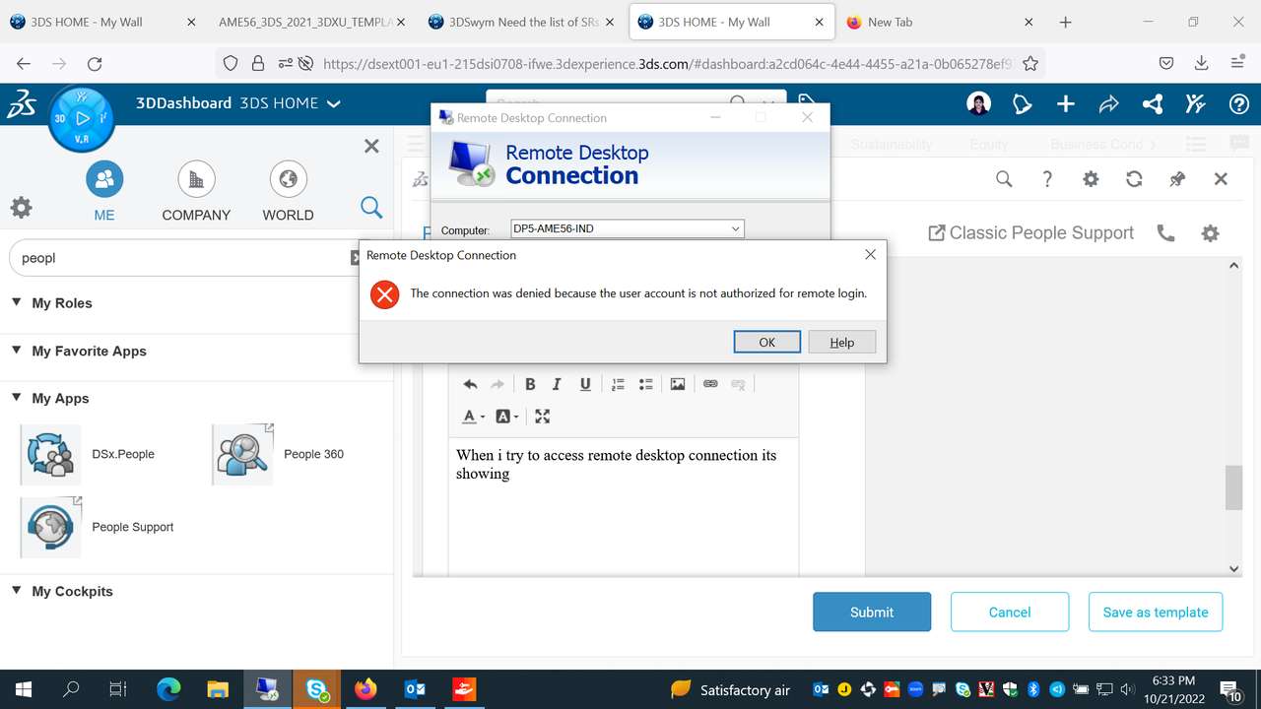This screenshot has height=709, width=1261.
Task: Insert an image via editor toolbar
Action: (x=678, y=384)
